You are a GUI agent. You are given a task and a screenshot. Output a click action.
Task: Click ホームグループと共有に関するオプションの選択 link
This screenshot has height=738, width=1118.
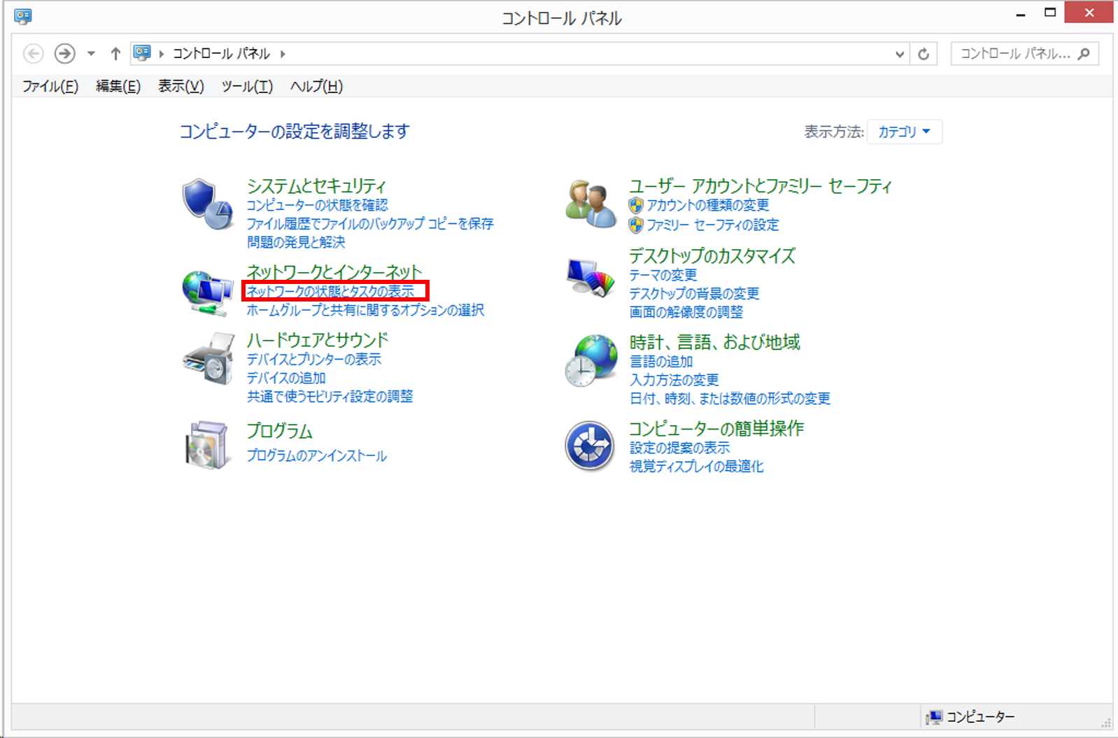pos(365,310)
